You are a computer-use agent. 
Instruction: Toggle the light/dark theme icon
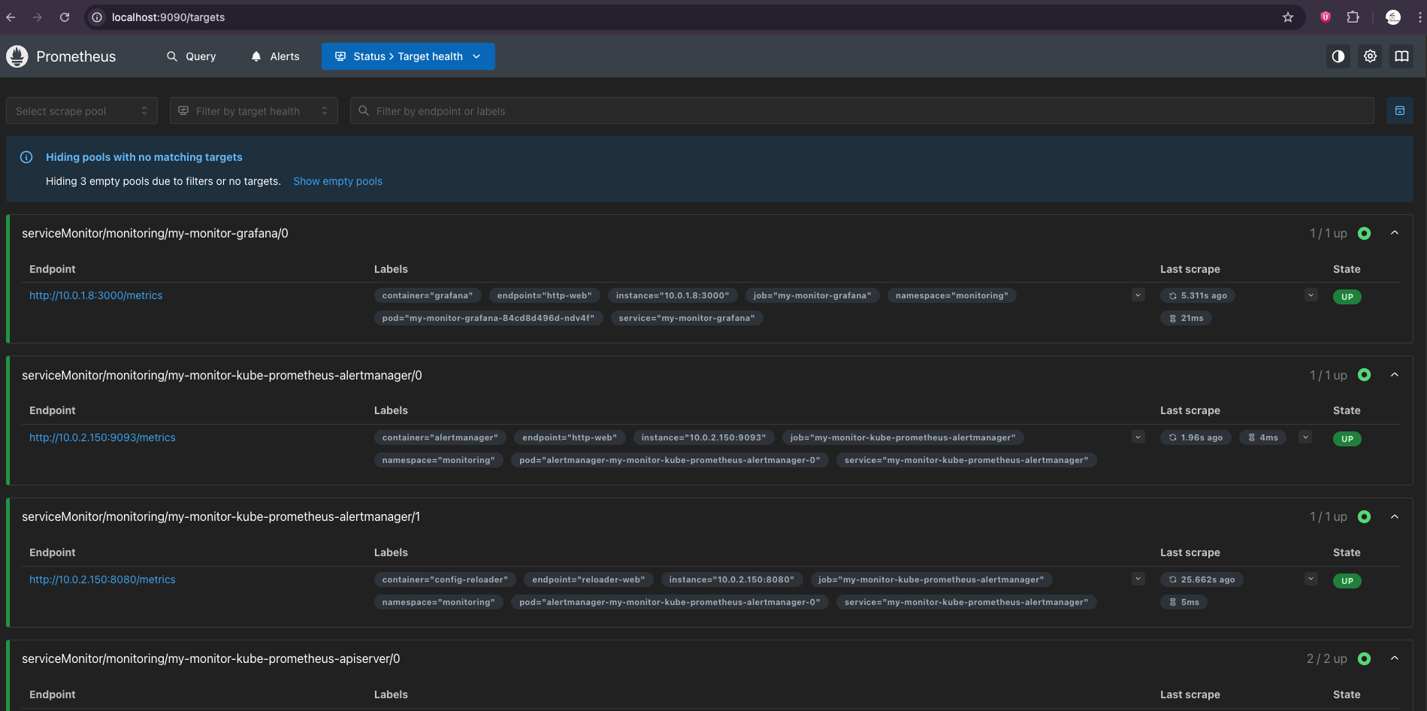point(1338,56)
